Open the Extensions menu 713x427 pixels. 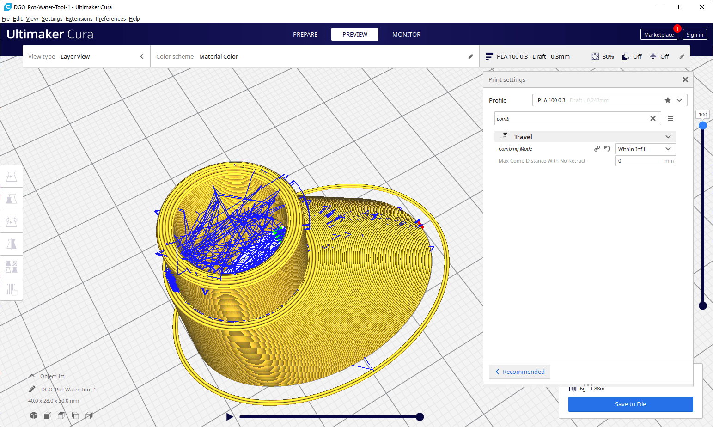click(x=79, y=19)
